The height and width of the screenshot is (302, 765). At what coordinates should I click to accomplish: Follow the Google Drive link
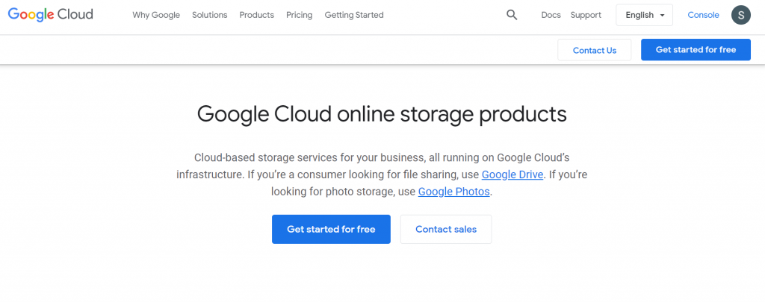point(512,175)
